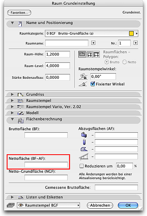Click the Grundriss panel icon
This screenshot has height=216, width=147.
[x=20, y=95]
